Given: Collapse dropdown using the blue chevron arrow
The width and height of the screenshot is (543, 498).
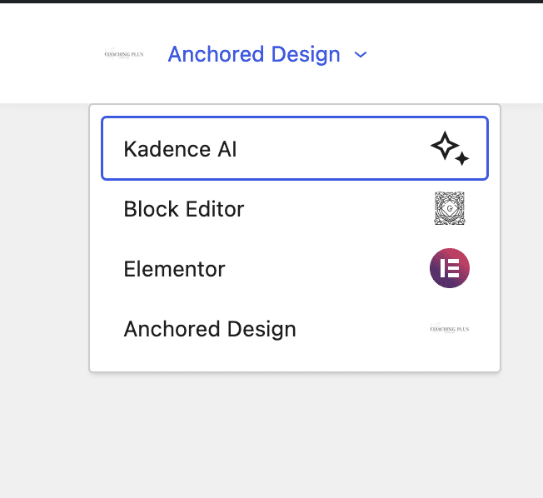Looking at the screenshot, I should (x=361, y=55).
